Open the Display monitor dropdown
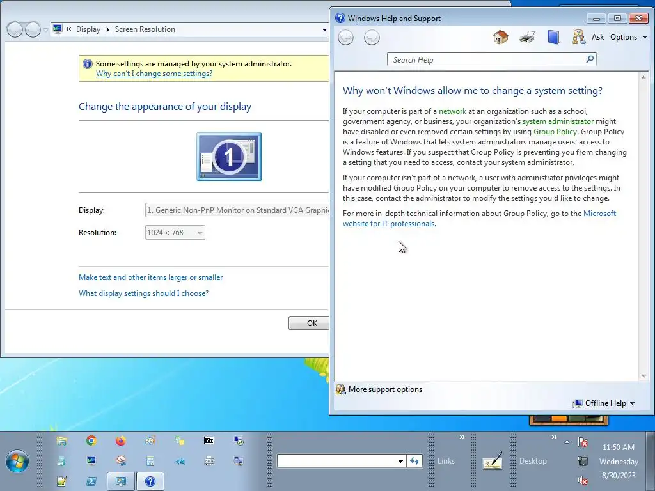655x491 pixels. 237,210
